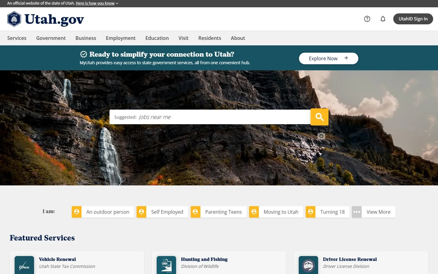Click the camera photo credit icon
The height and width of the screenshot is (274, 438).
pos(321,136)
